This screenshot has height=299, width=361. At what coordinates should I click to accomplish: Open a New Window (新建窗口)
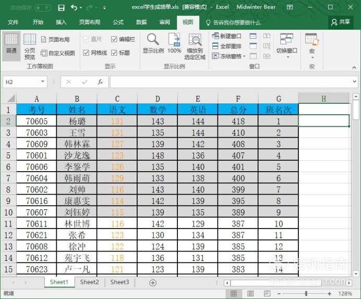(226, 36)
